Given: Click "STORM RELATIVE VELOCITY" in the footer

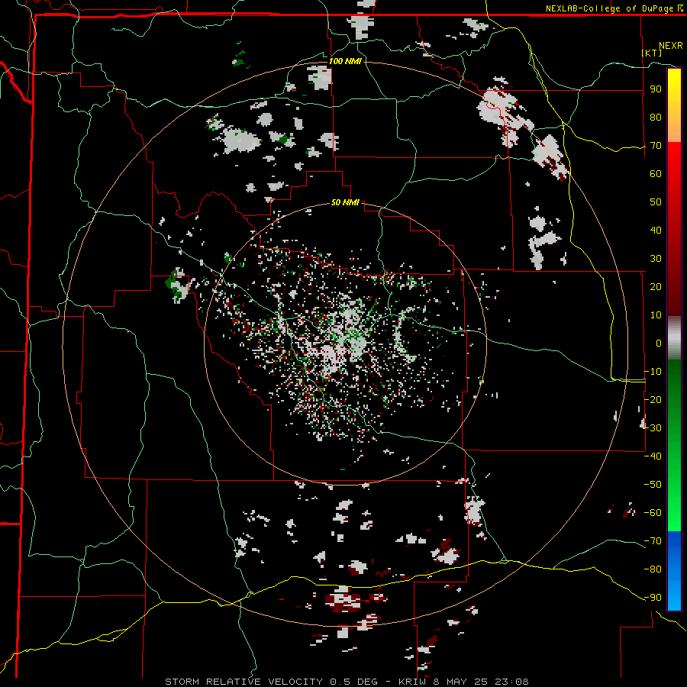Looking at the screenshot, I should click(x=244, y=682).
